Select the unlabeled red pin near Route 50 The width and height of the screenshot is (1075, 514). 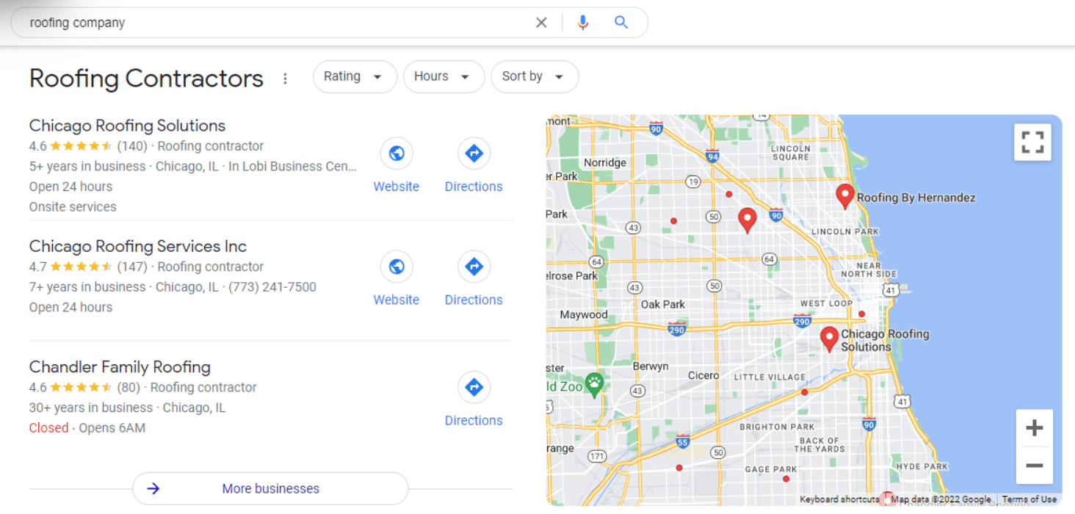747,220
